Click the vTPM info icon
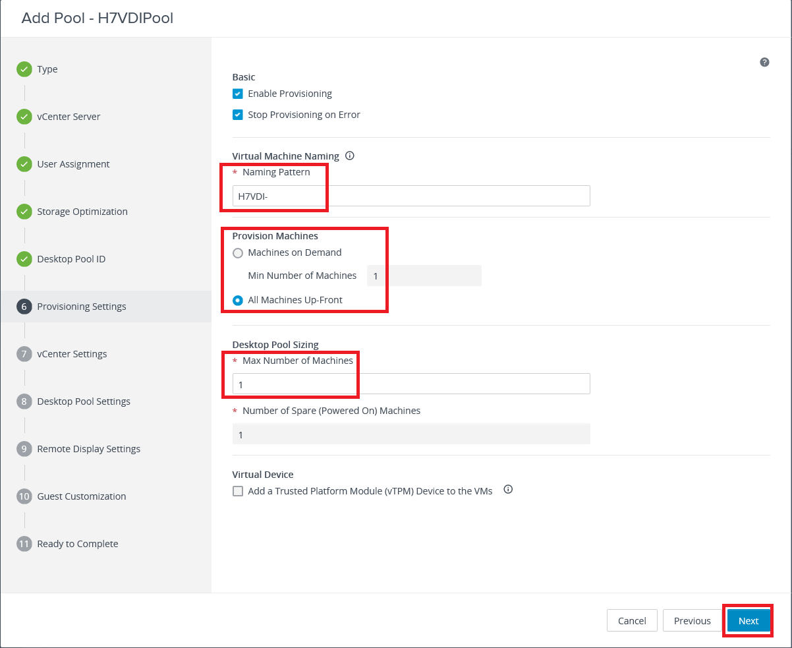 tap(508, 490)
